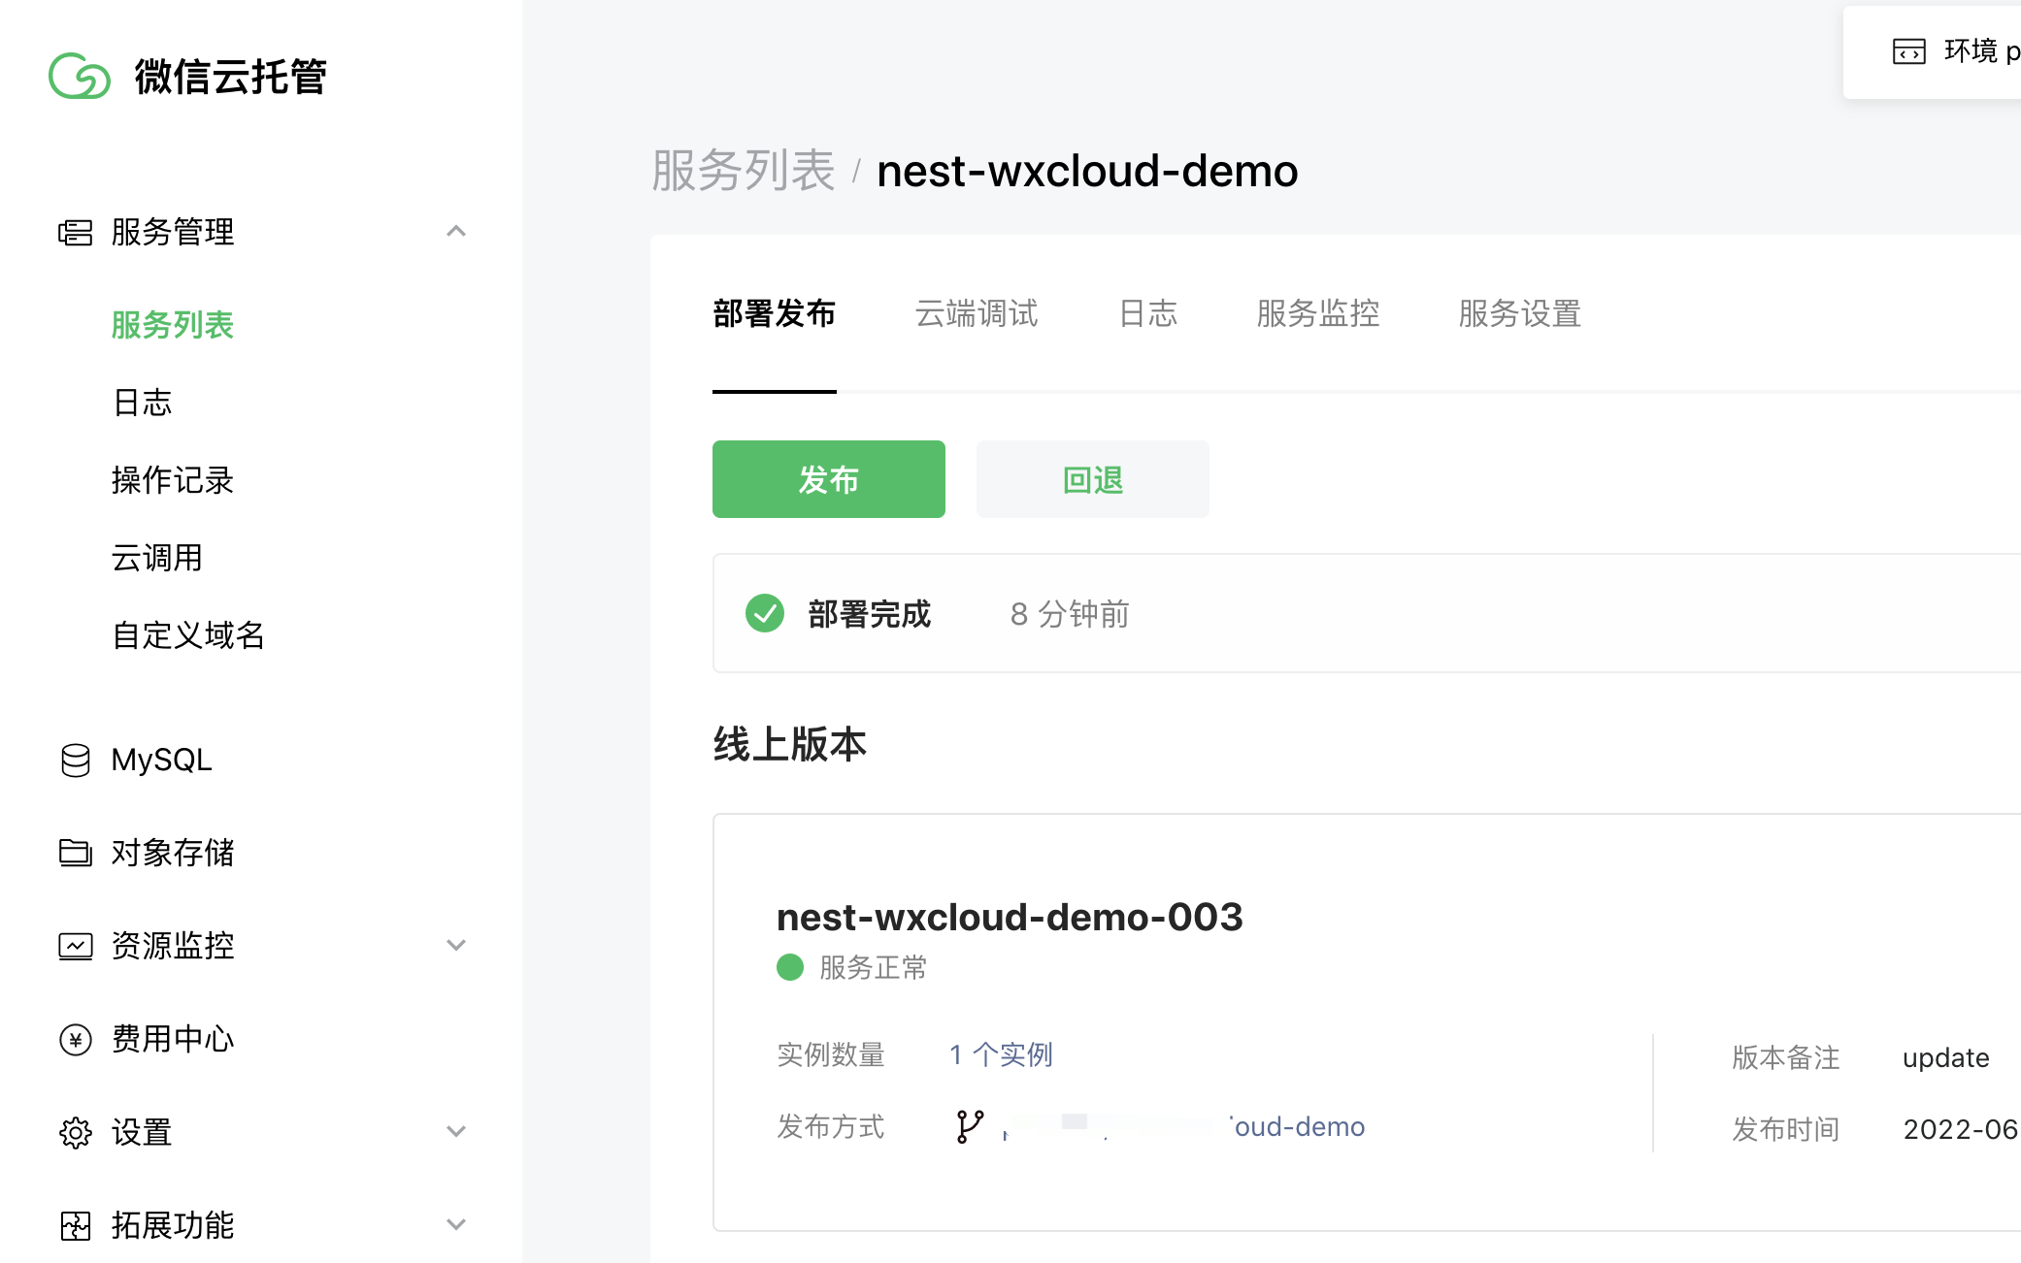Click the 线上版本 heading
This screenshot has width=2021, height=1263.
pos(790,745)
